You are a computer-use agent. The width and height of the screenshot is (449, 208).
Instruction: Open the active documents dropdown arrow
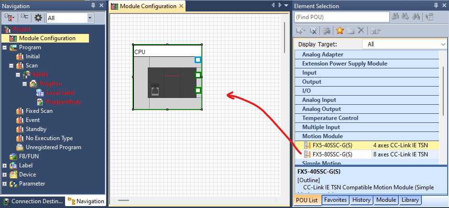click(x=286, y=5)
